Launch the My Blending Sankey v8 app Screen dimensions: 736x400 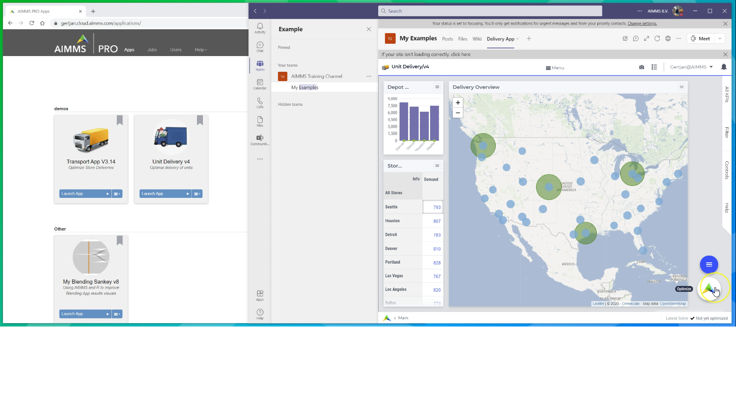pos(85,314)
